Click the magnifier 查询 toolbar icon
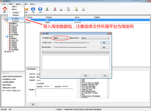 [61, 8]
